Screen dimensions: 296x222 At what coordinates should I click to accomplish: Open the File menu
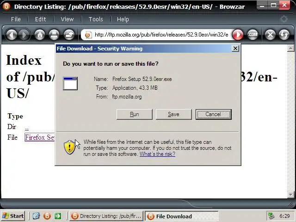[x=16, y=19]
